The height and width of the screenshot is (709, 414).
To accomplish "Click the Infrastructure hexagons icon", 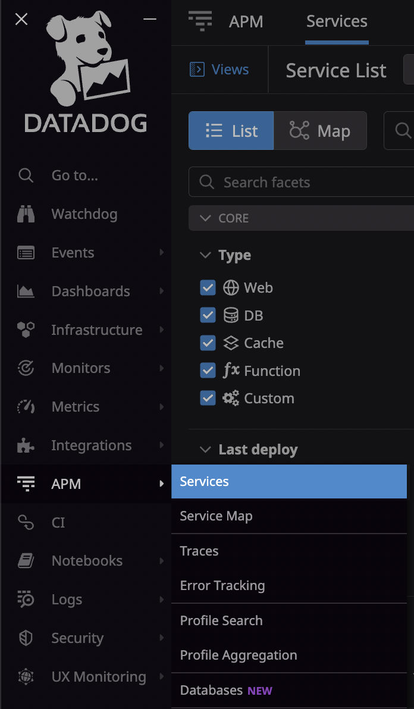I will 26,330.
